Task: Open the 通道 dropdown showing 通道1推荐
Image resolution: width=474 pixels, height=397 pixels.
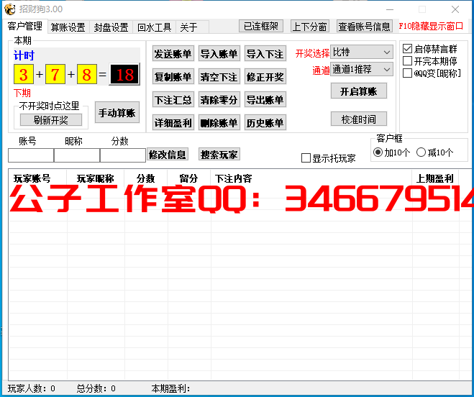Action: [x=362, y=69]
